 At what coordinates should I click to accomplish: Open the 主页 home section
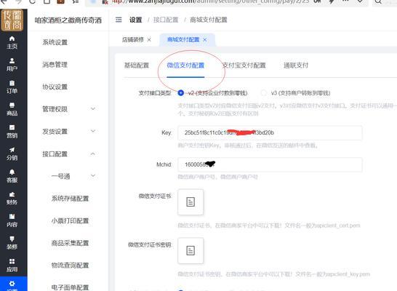pyautogui.click(x=12, y=42)
